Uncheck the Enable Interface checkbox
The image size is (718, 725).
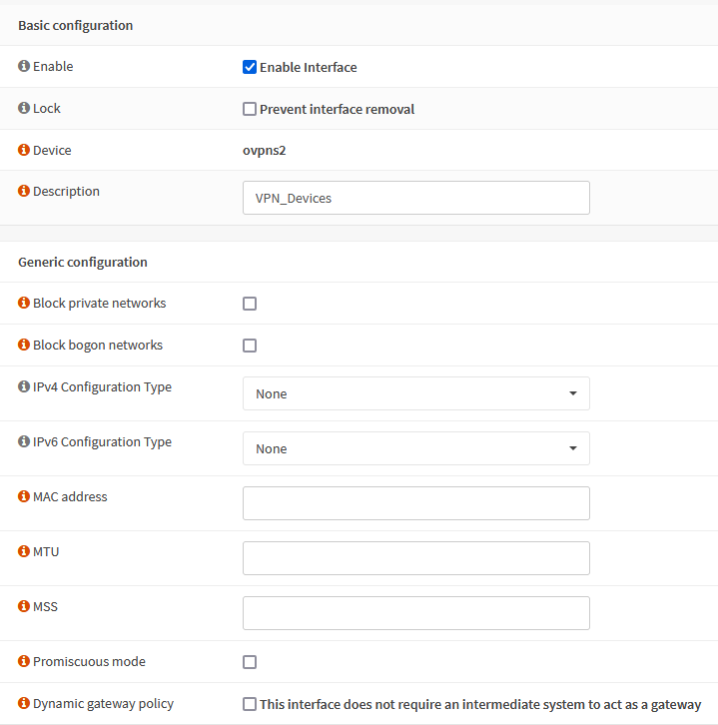(x=250, y=67)
